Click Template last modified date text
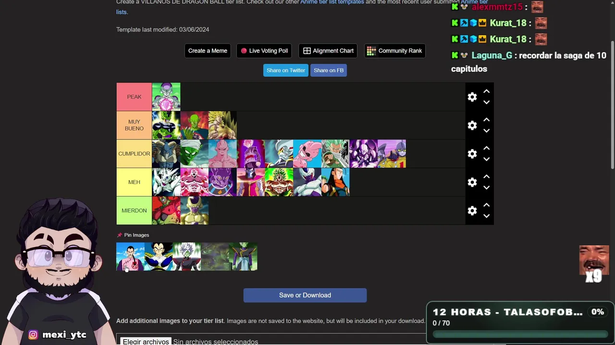Screen dimensions: 615x345 [x=162, y=30]
